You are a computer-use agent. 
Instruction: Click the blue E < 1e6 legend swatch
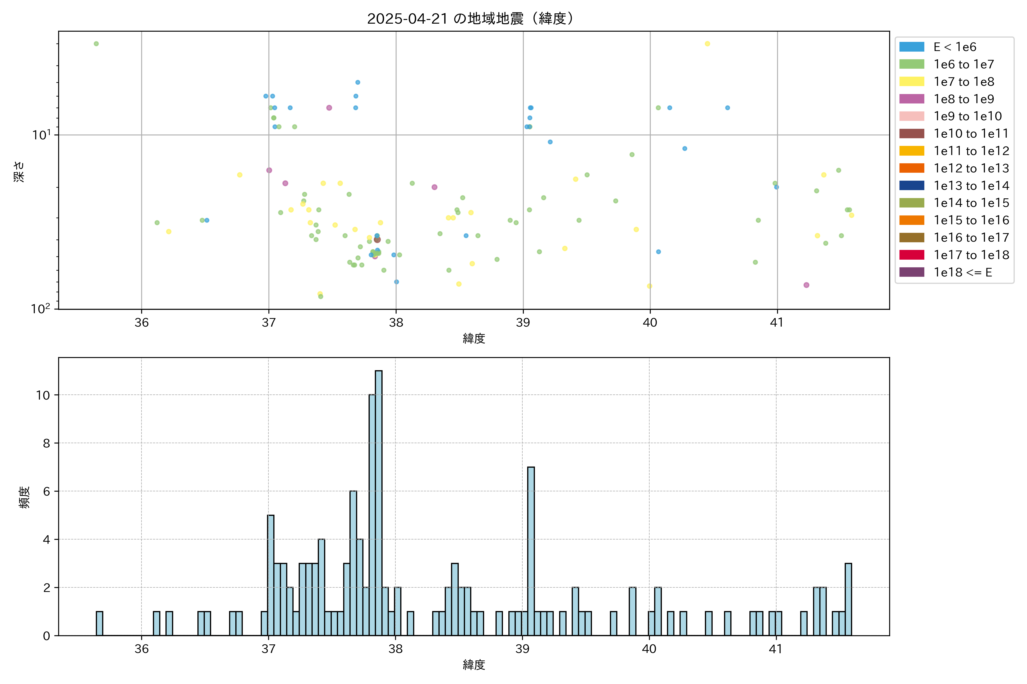pyautogui.click(x=911, y=47)
